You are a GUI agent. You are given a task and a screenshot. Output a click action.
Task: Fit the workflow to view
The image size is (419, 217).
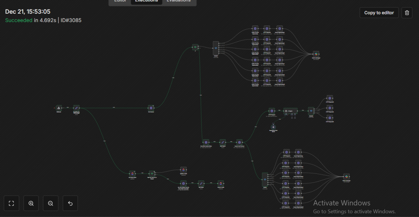coord(12,203)
